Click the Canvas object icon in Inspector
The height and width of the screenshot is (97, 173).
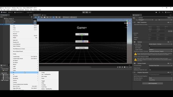[x=134, y=18]
